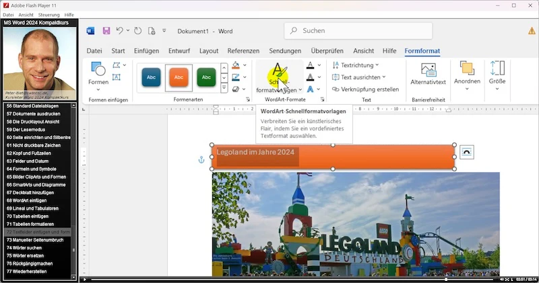Screen dimensions: 539x283
Task: Switch to the Einfügen tab
Action: [x=146, y=51]
